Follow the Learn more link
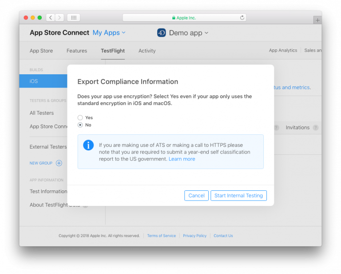Viewport: 341px width, 274px height. tap(182, 159)
